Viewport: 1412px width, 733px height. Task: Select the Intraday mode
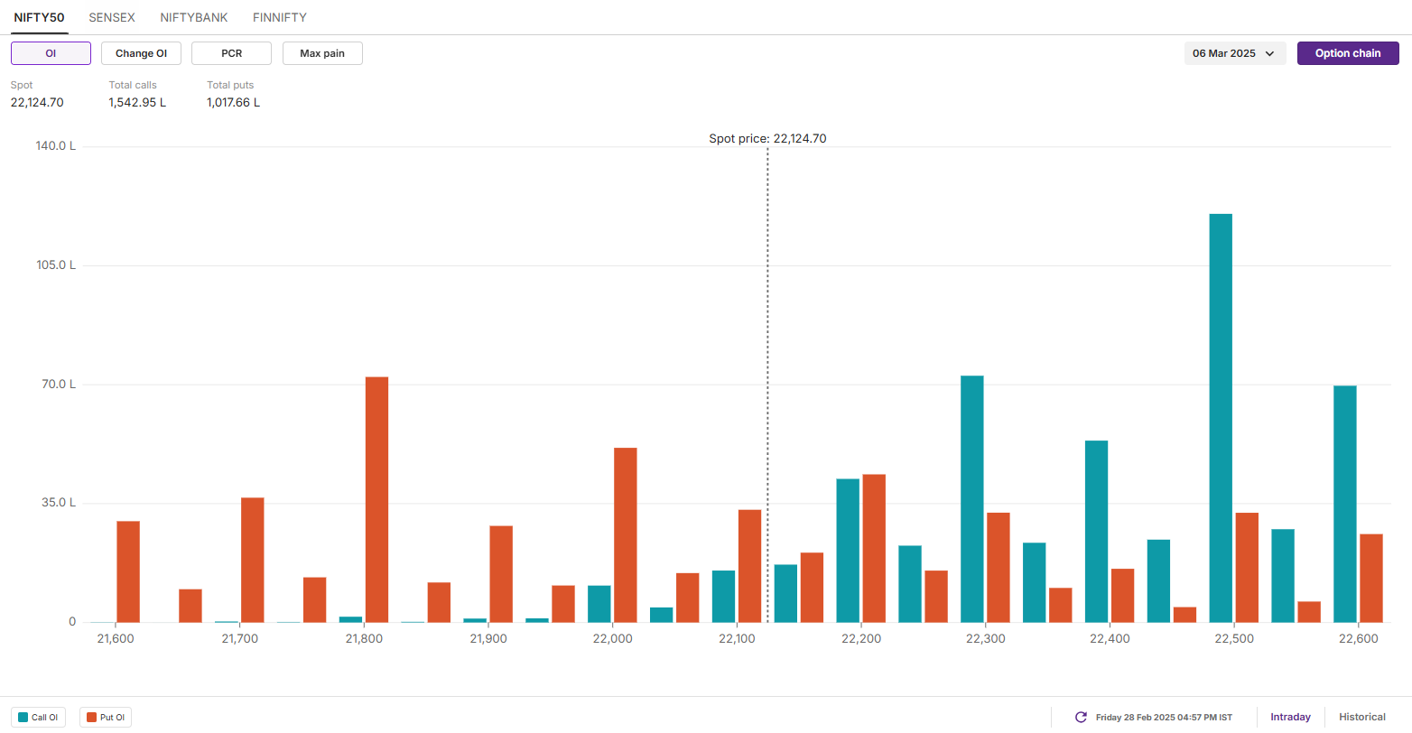(x=1290, y=718)
